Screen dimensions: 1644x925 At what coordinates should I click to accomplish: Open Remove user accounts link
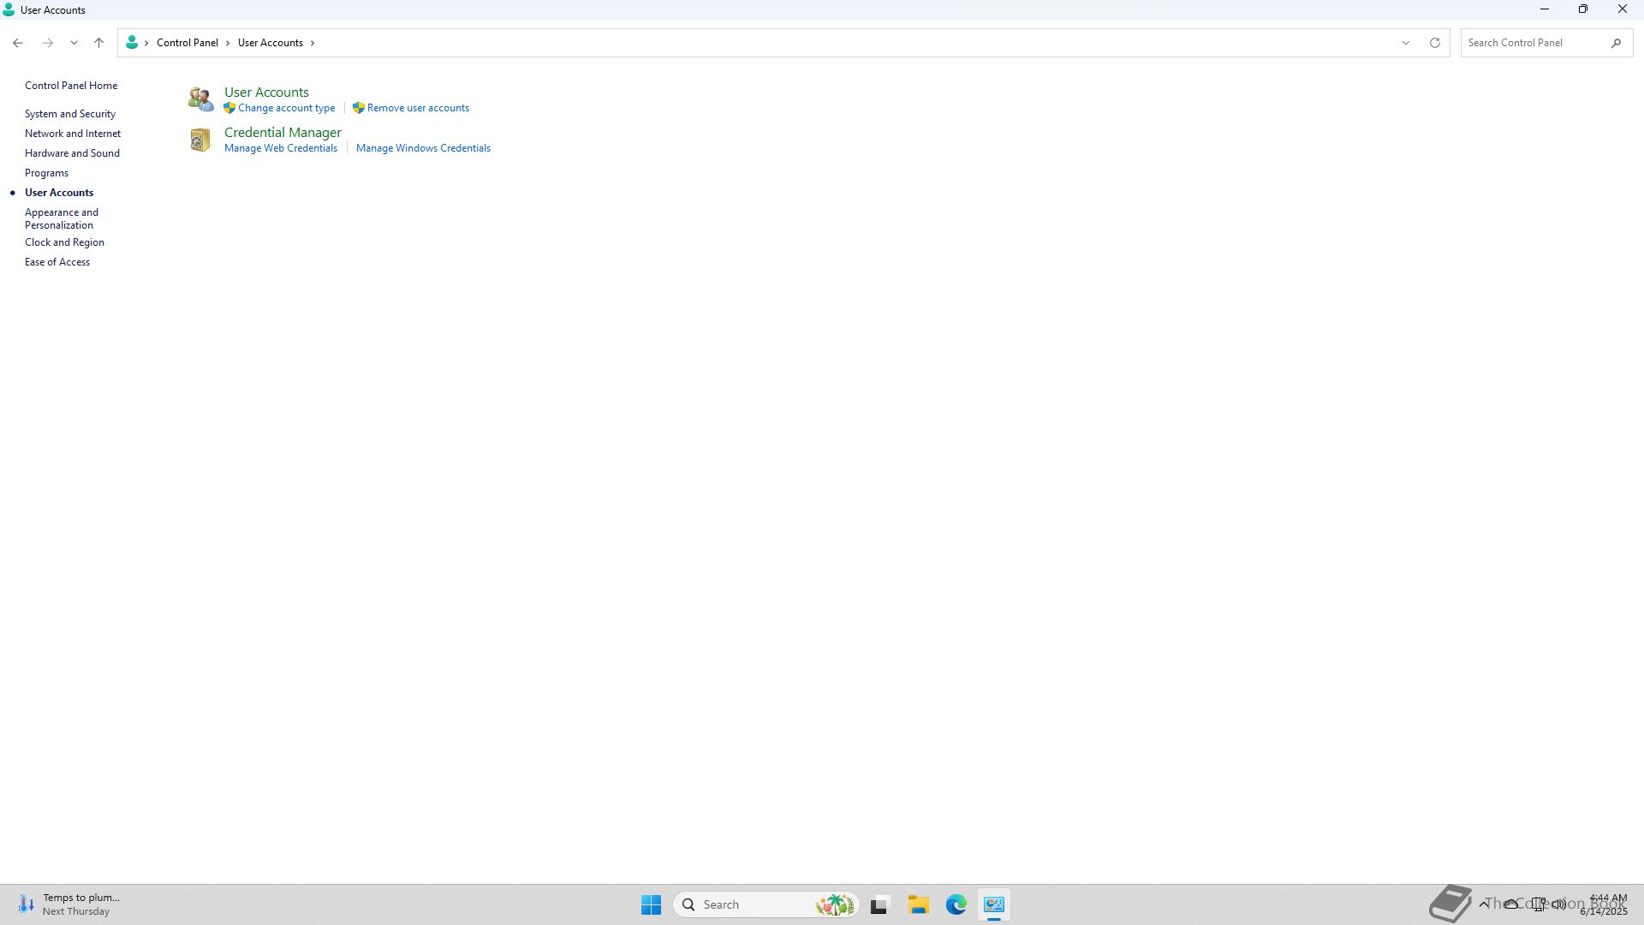[x=418, y=108]
